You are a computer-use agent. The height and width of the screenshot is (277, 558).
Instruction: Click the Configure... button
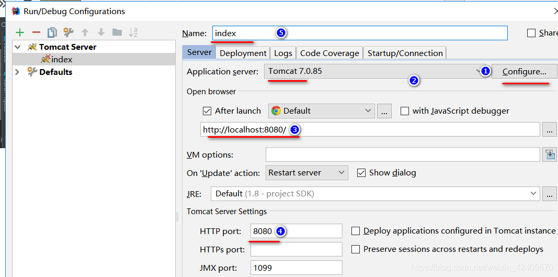(x=524, y=72)
